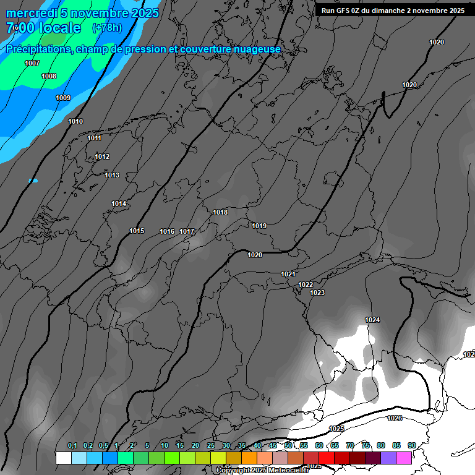The width and height of the screenshot is (475, 475).
Task: Pick the dark maroon swatch between 75 and 80
Action: 373,458
